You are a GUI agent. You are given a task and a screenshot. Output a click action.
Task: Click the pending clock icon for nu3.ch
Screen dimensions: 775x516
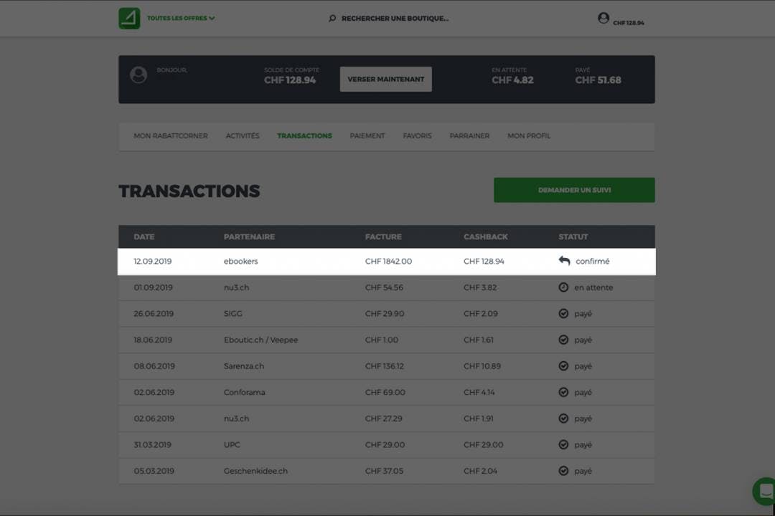click(564, 287)
